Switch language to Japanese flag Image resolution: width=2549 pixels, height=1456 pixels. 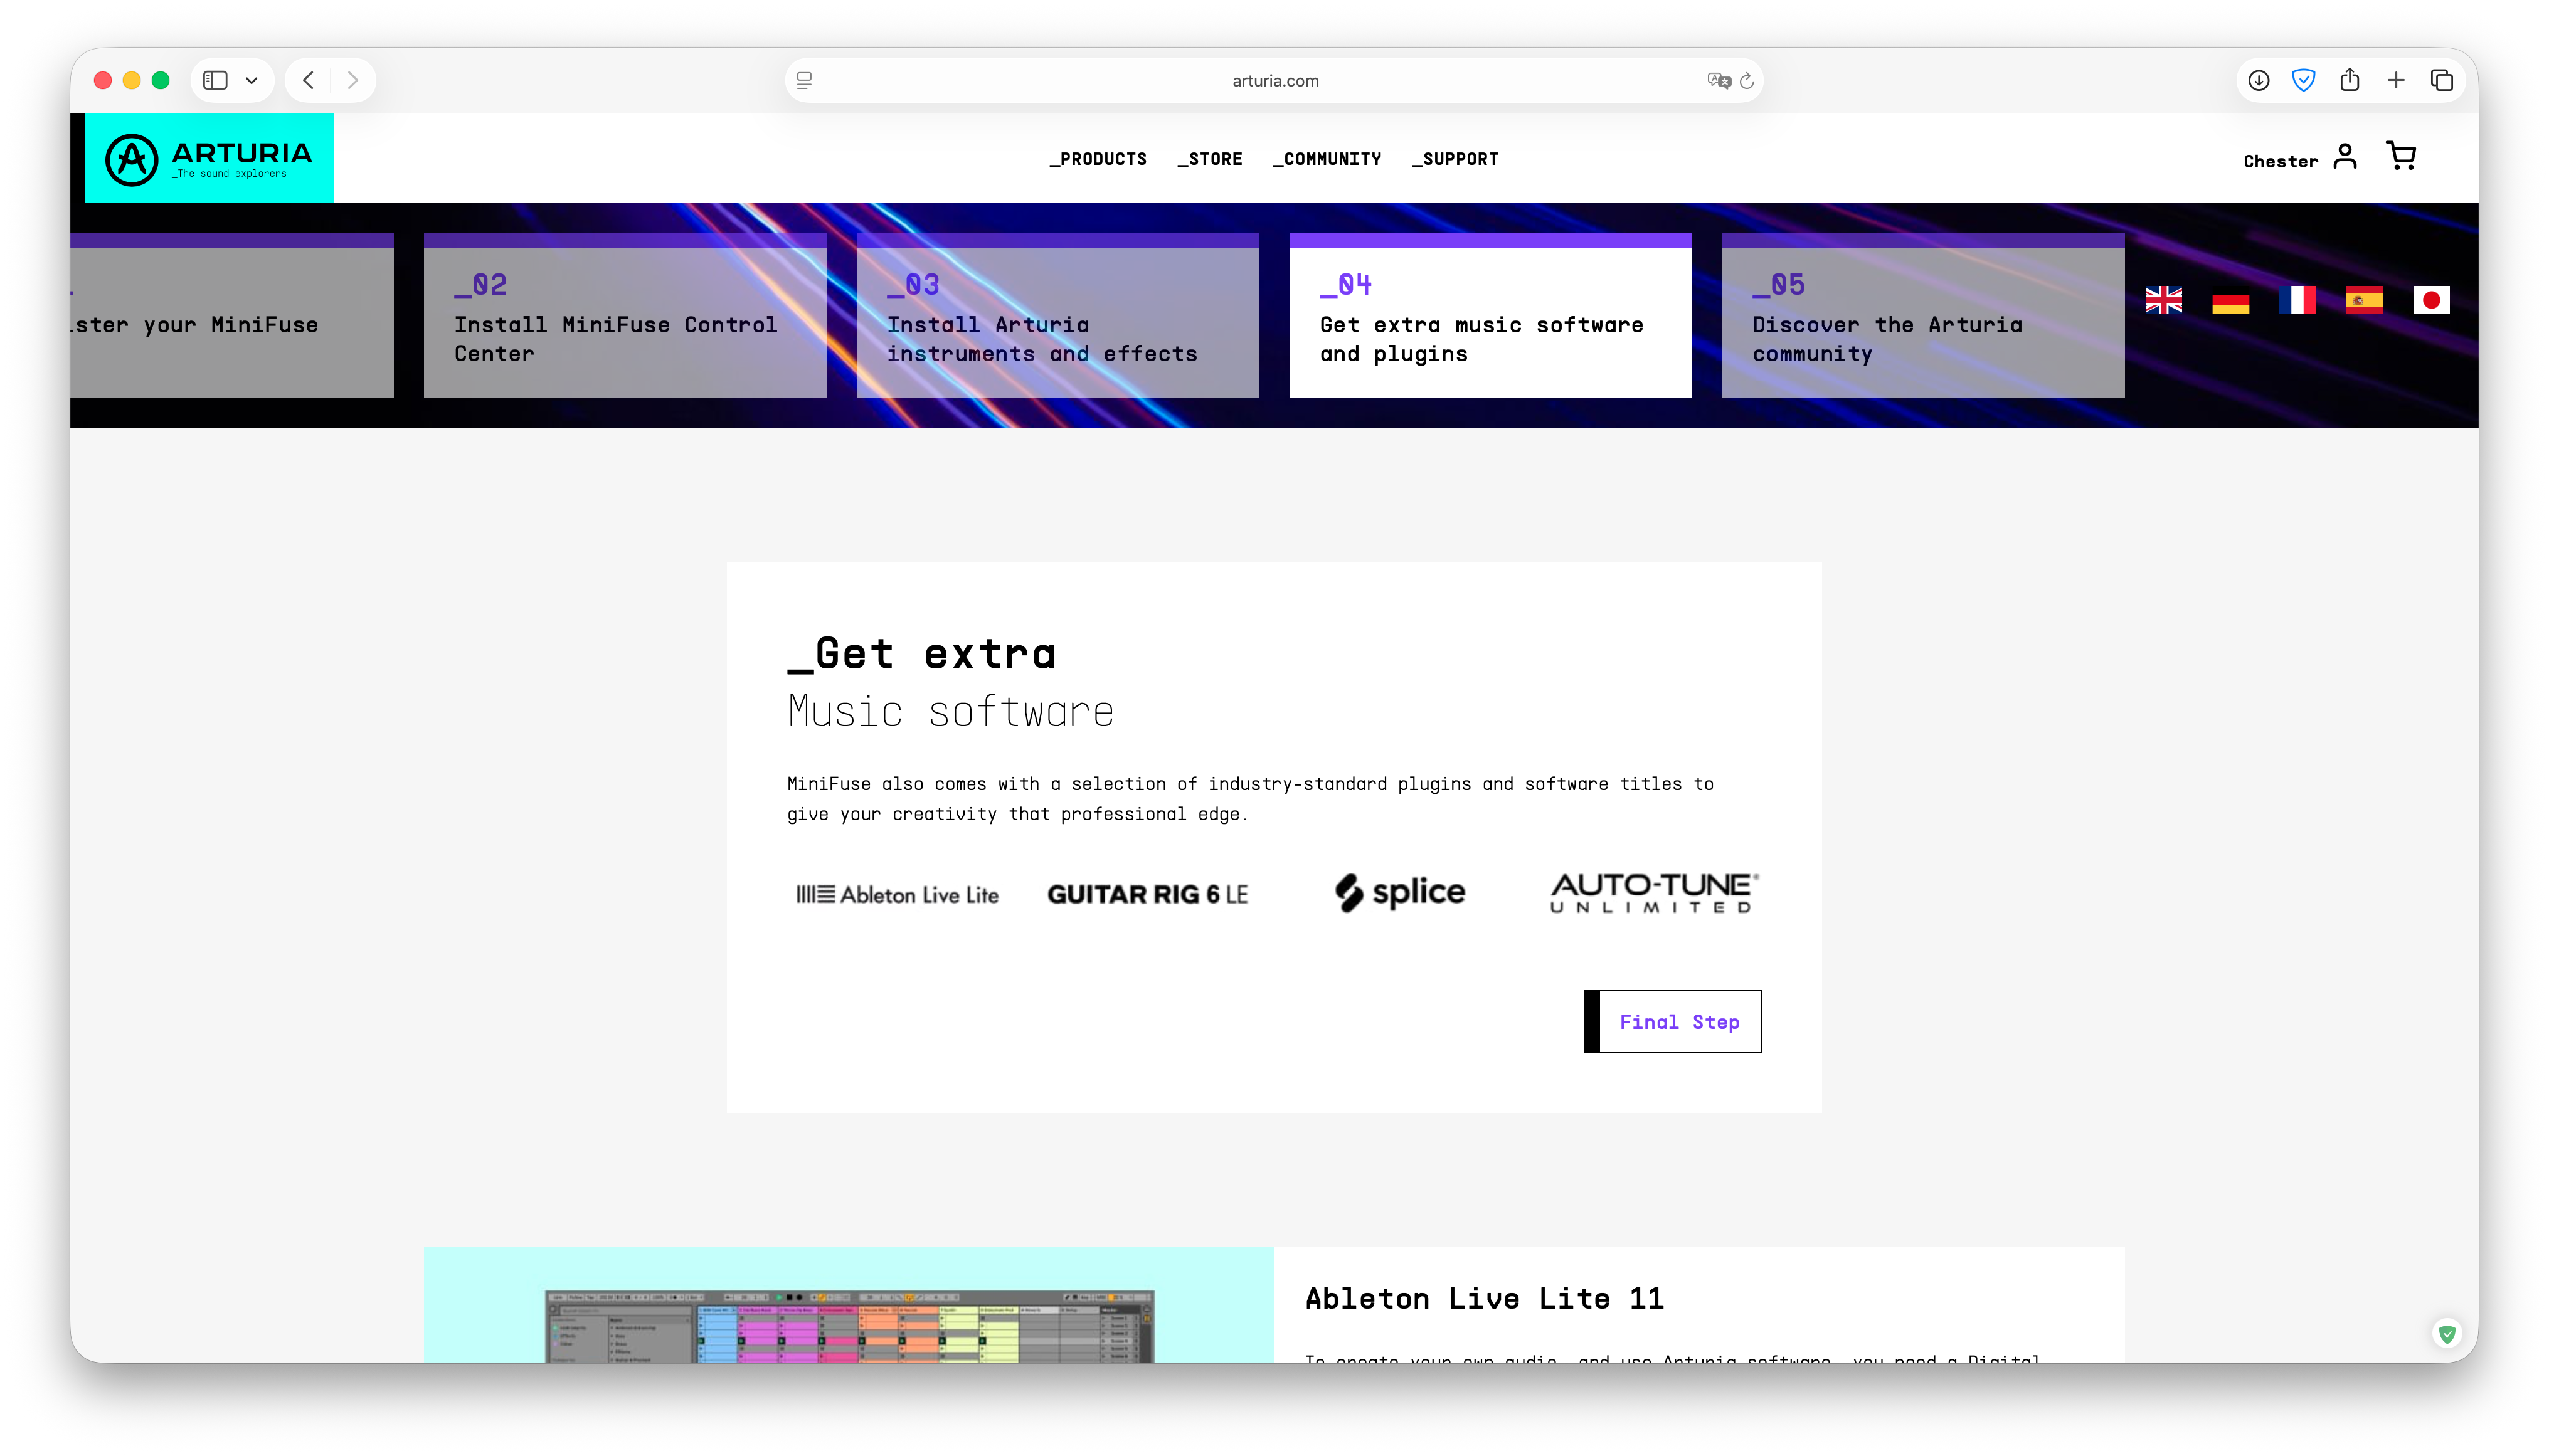coord(2431,300)
